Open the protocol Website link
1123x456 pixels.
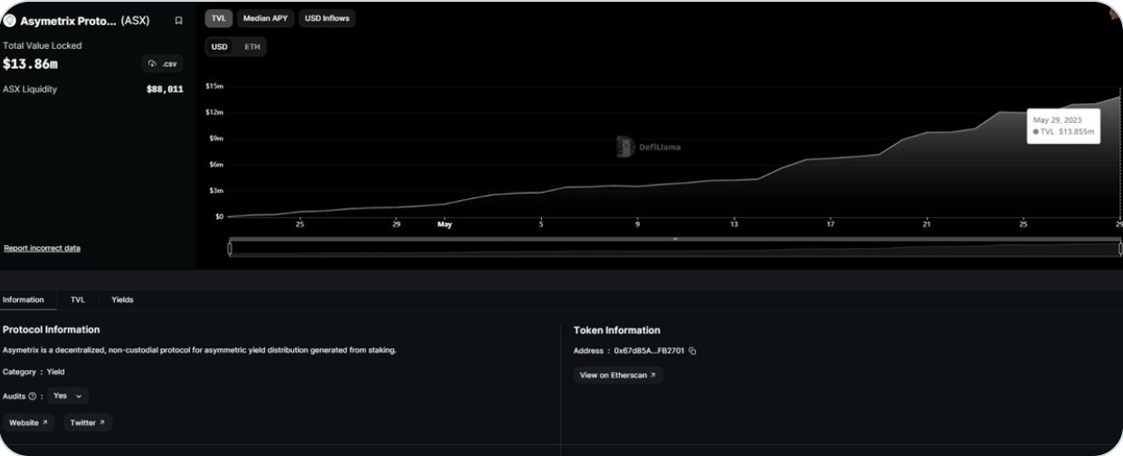[29, 423]
